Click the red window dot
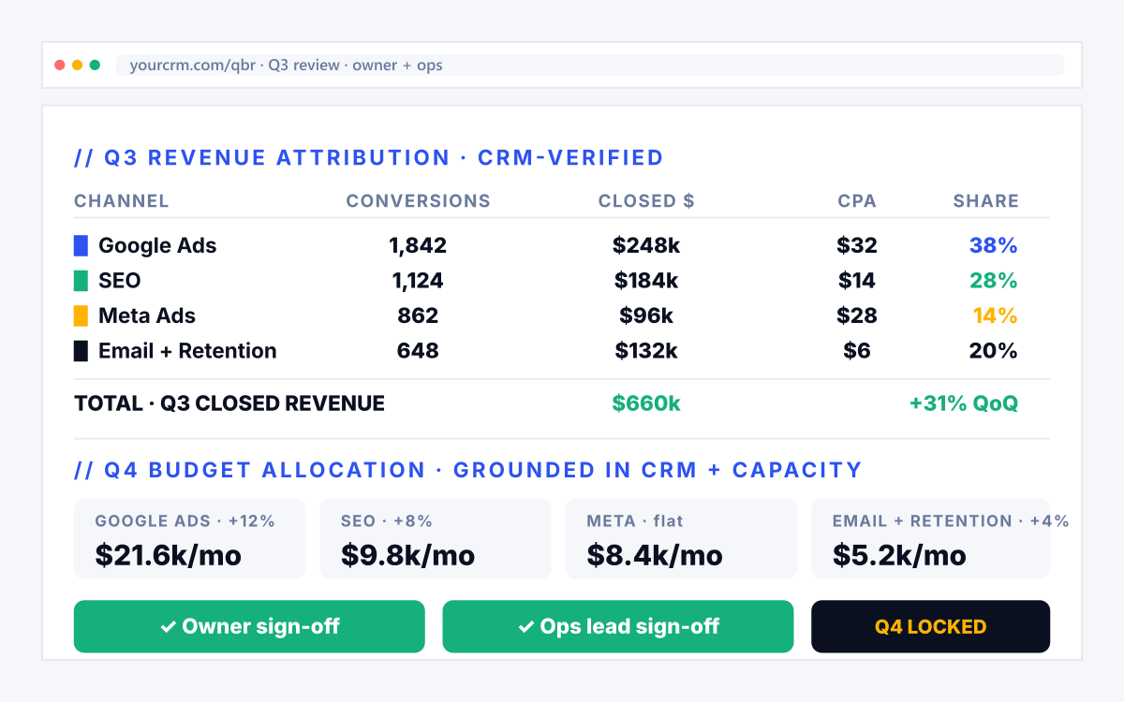Viewport: 1124px width, 702px height. 60,66
